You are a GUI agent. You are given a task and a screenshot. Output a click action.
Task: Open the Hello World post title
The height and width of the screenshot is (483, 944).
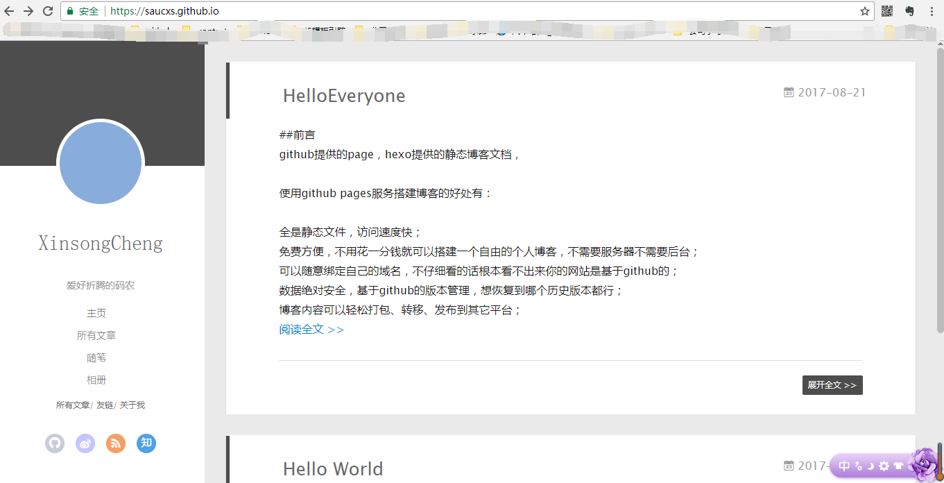(x=333, y=469)
